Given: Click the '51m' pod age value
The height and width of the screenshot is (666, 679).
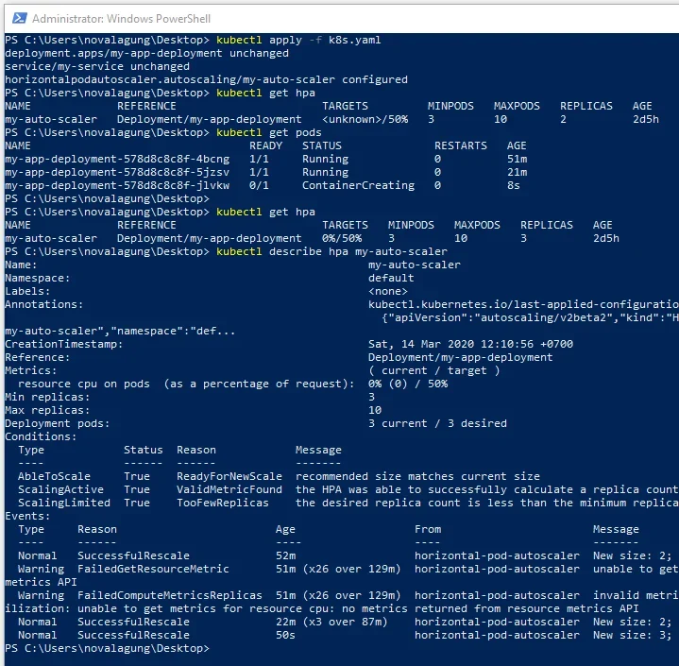Looking at the screenshot, I should pos(518,159).
